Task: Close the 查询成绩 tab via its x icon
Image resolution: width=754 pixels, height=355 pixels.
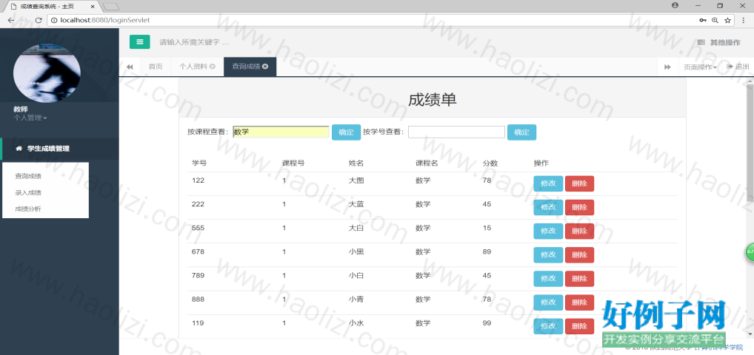Action: (265, 67)
